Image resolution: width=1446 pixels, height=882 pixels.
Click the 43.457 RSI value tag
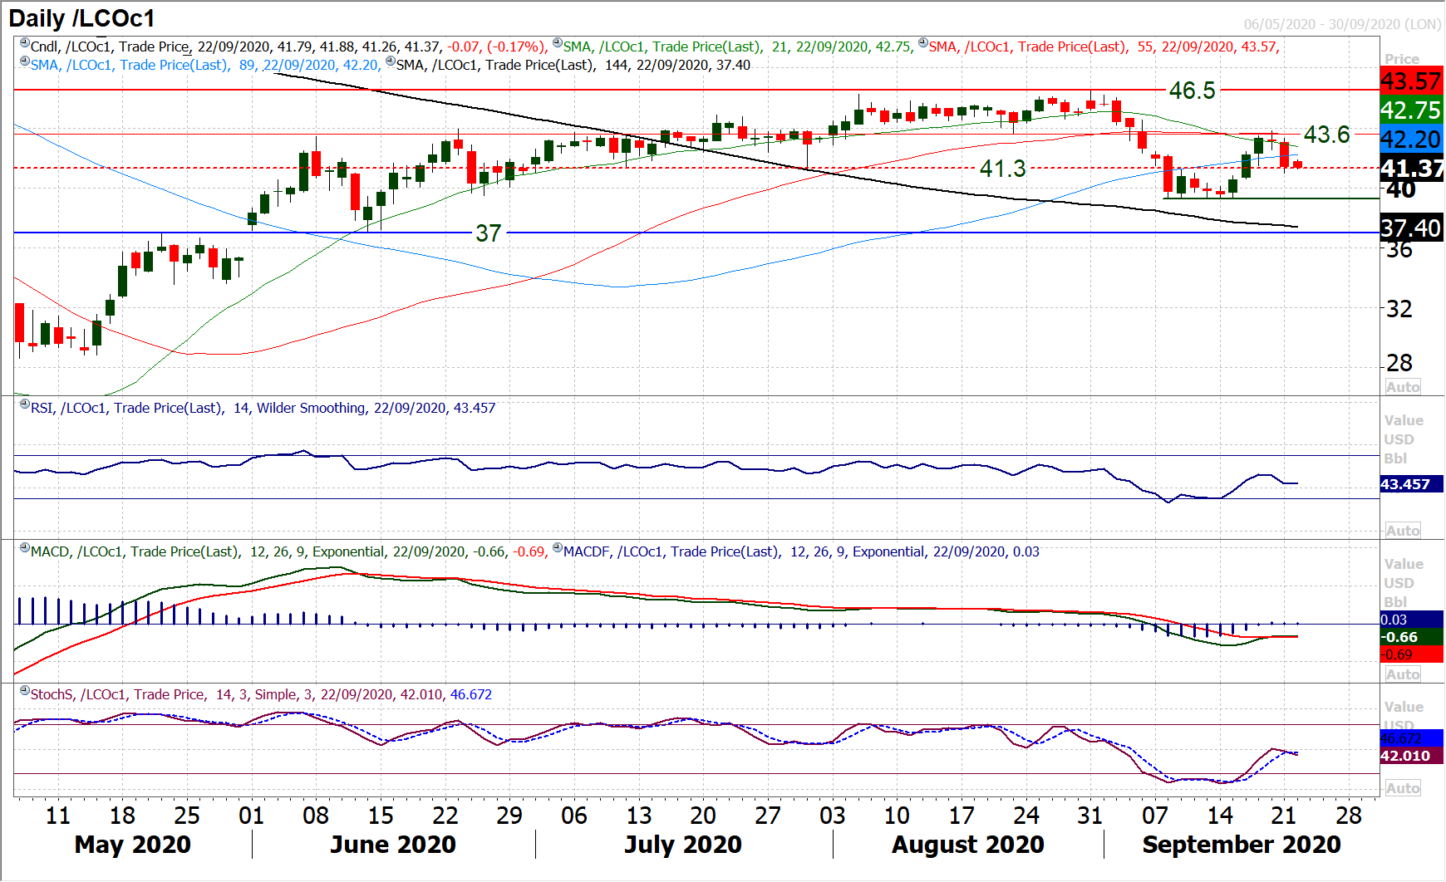tap(1412, 484)
